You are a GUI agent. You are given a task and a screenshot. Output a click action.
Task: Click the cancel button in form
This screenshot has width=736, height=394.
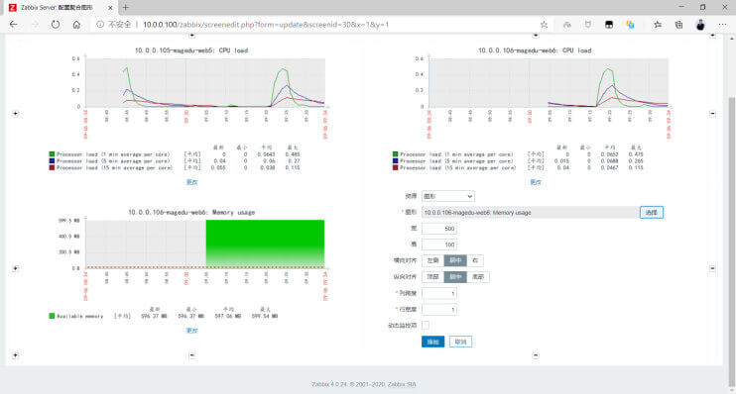pos(460,342)
